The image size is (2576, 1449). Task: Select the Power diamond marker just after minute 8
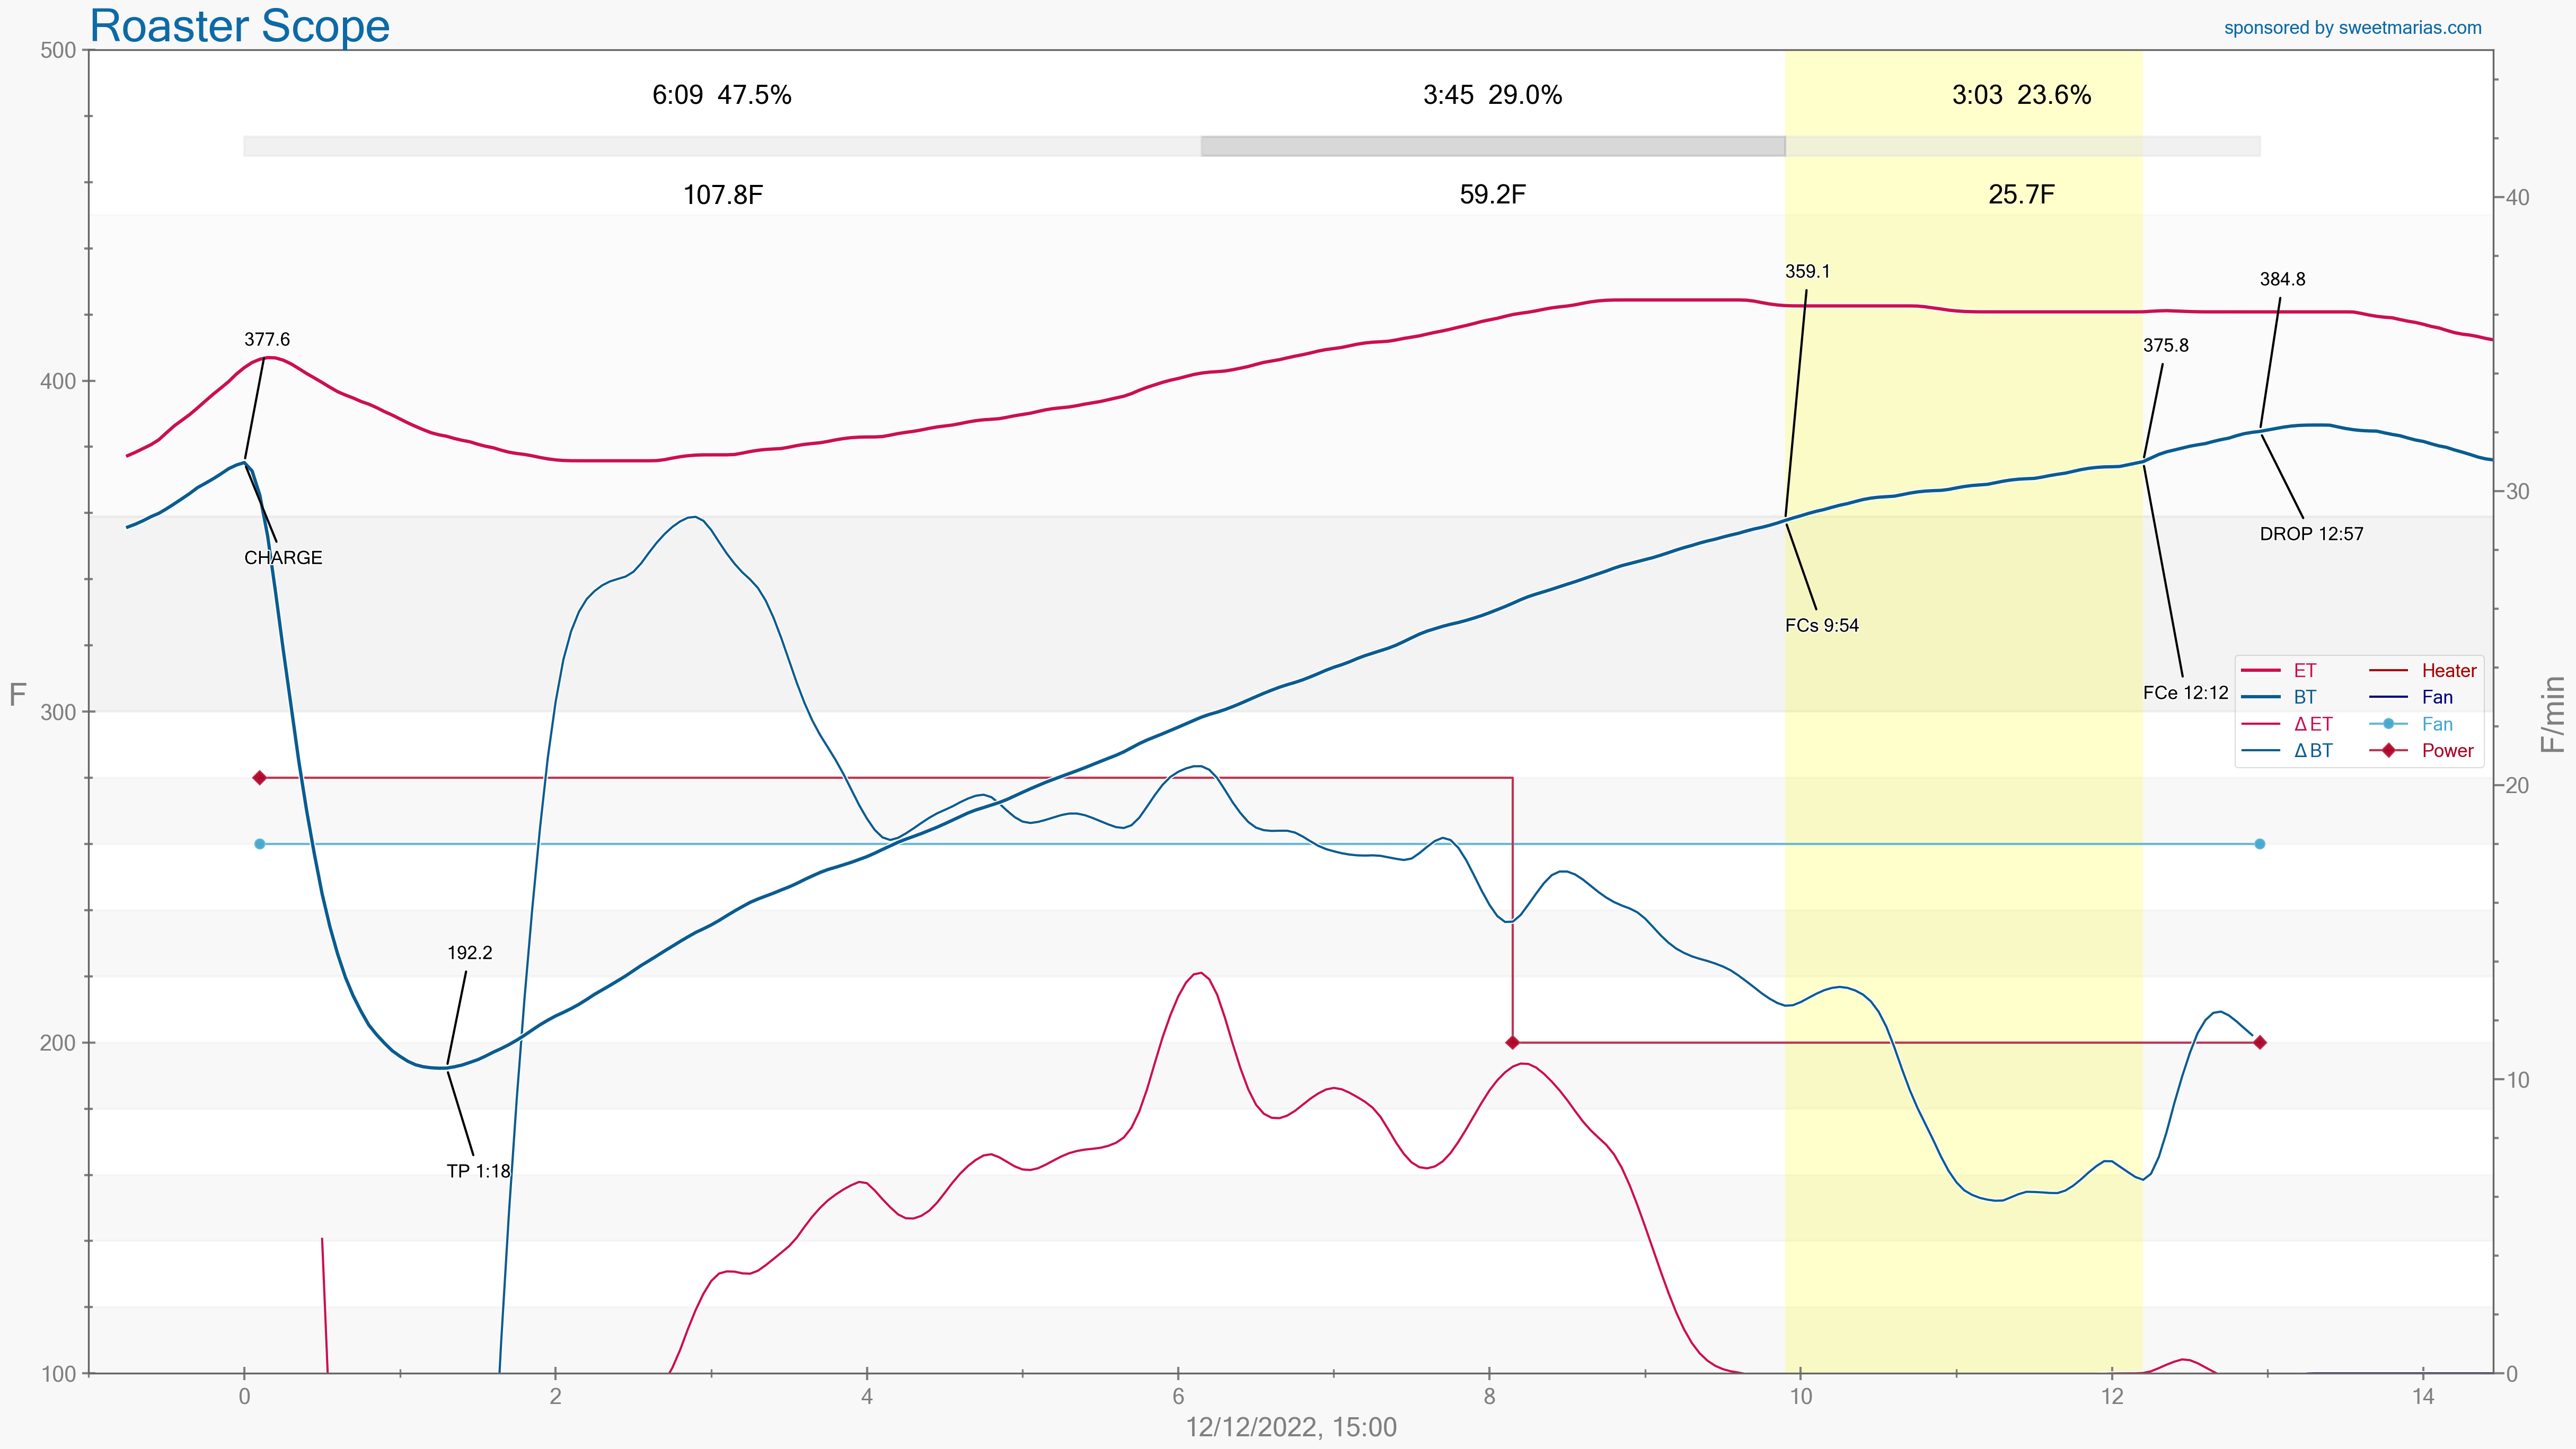(x=1512, y=1042)
